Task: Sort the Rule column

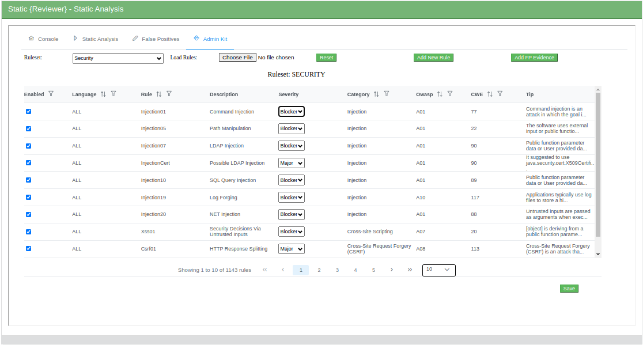Action: click(x=158, y=93)
